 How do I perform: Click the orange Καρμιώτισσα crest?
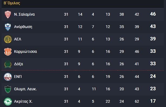(8, 52)
